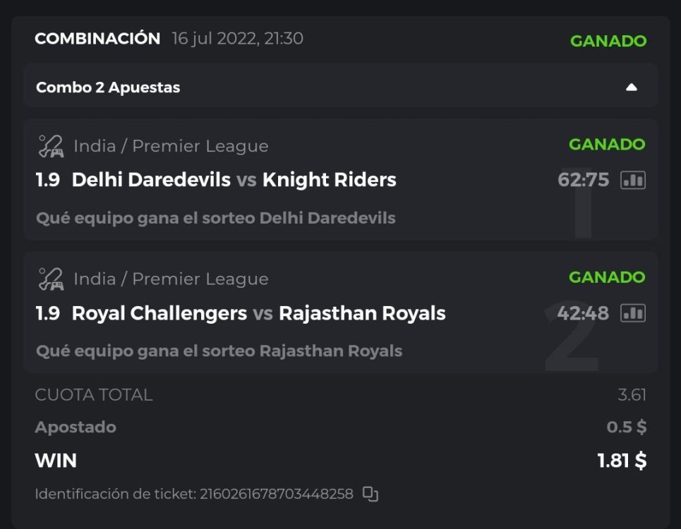Click the COMBINACIÓN ticket title
681x529 pixels.
(97, 39)
